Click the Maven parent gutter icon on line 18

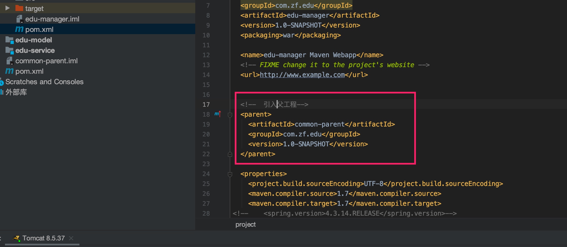click(218, 114)
